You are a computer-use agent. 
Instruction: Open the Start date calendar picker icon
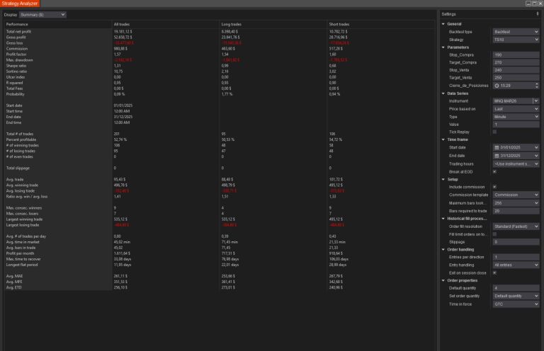pos(497,147)
